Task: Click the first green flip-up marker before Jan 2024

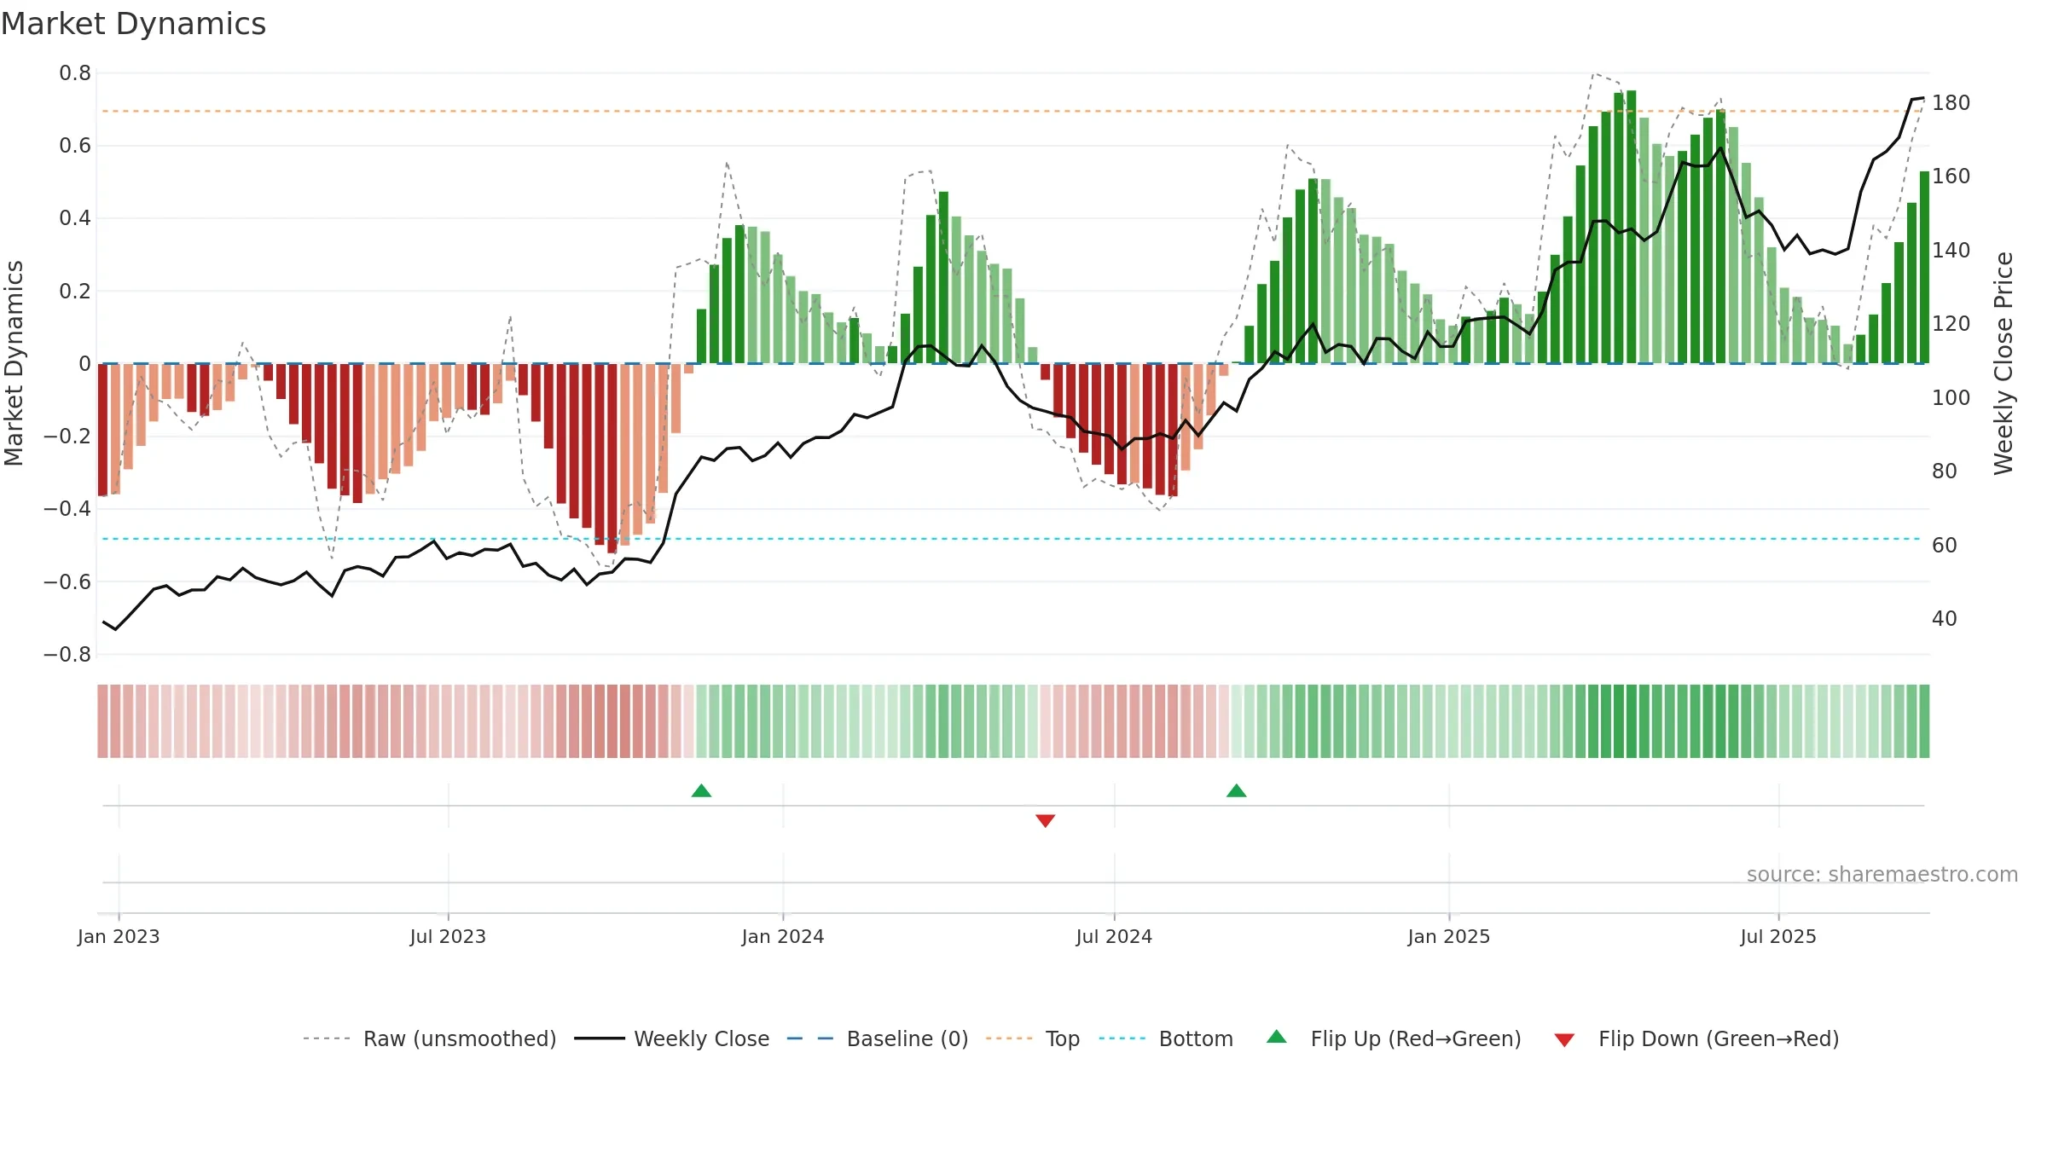Action: click(701, 790)
